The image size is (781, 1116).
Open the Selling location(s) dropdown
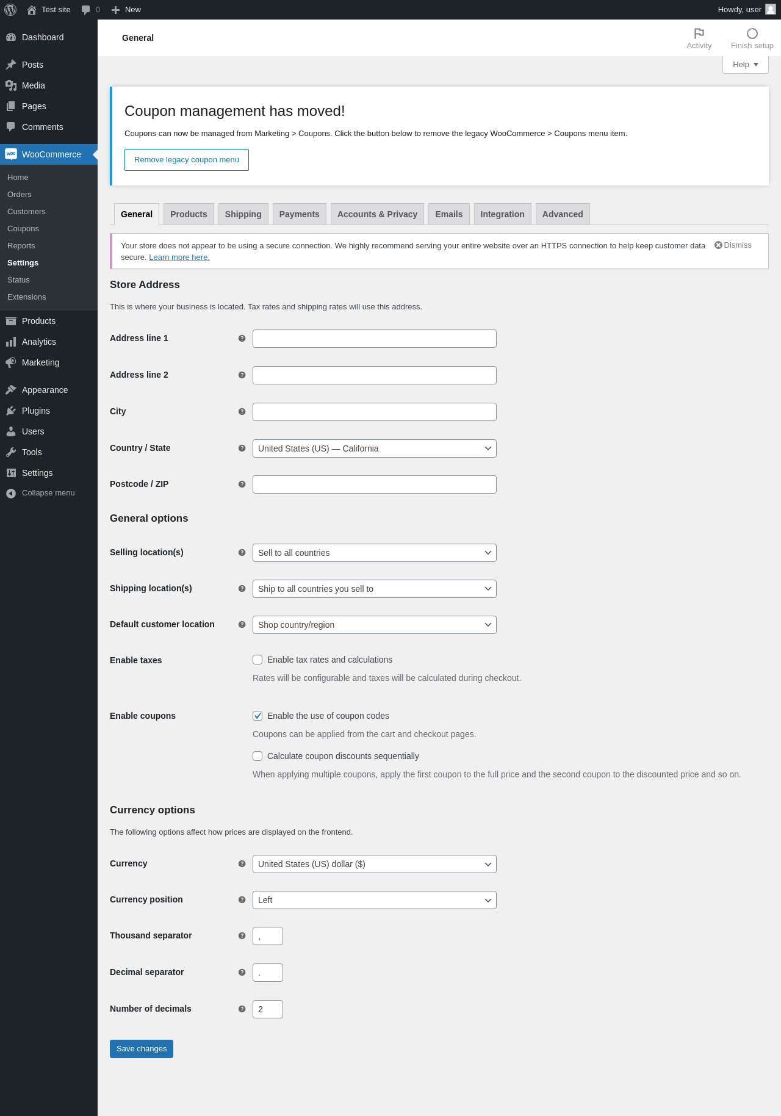pos(375,553)
